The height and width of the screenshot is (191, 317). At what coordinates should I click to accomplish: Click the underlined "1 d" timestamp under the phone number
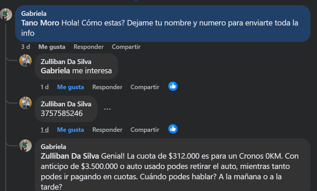pyautogui.click(x=44, y=130)
